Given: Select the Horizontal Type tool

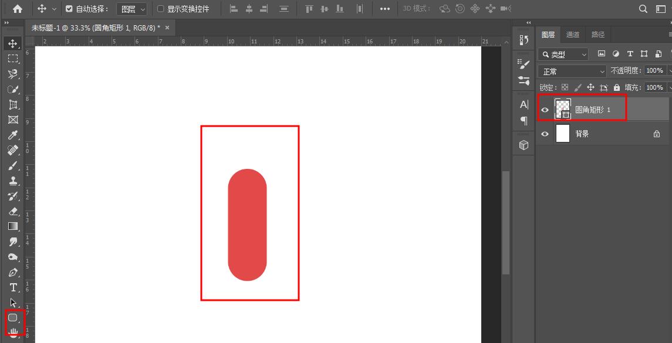Looking at the screenshot, I should click(x=13, y=288).
